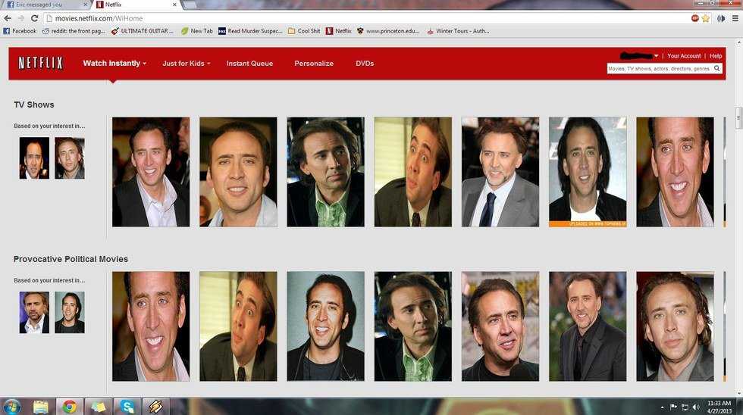Open the reddit bookmark in bookmarks bar

73,31
